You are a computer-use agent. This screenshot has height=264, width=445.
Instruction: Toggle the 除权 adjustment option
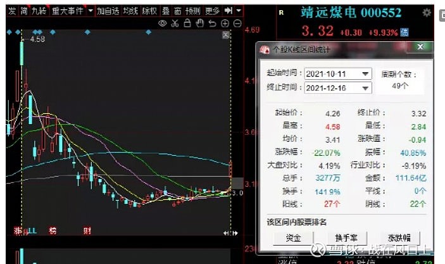click(149, 11)
